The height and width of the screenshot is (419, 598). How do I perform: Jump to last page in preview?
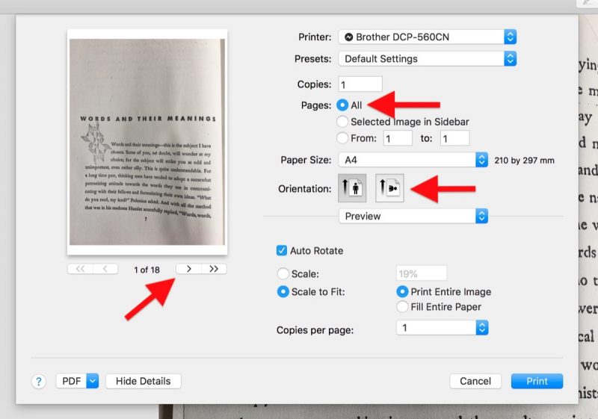pos(214,269)
